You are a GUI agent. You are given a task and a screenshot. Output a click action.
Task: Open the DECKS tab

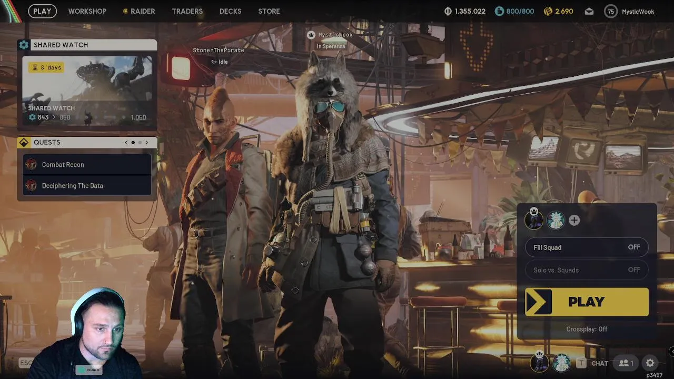(x=230, y=11)
